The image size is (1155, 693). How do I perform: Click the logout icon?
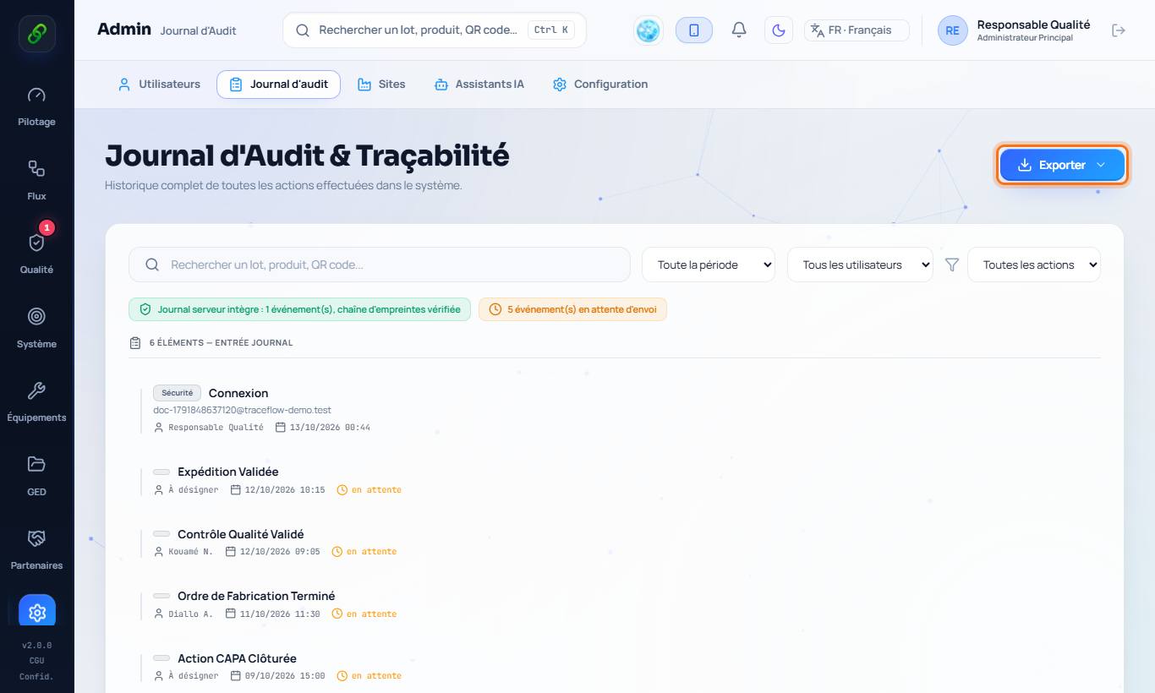coord(1119,30)
